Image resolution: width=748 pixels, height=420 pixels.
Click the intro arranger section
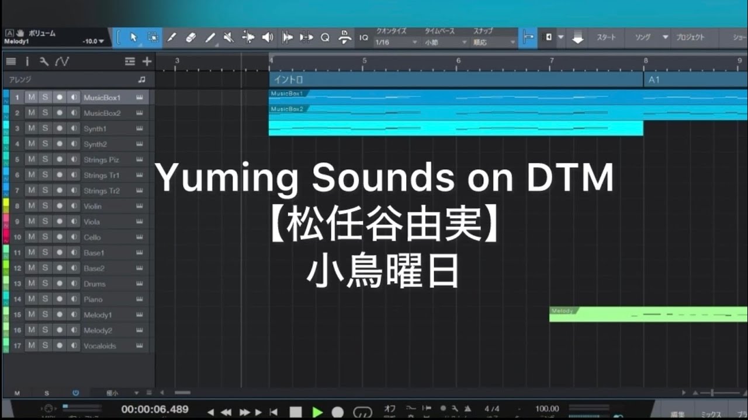[x=456, y=79]
